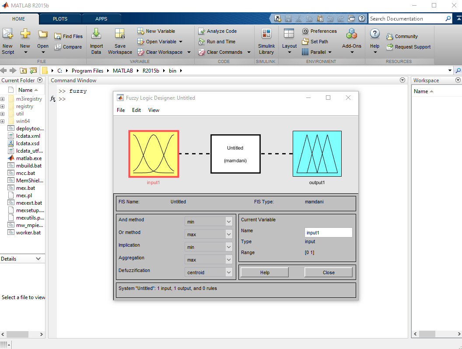Viewport: 462px width, 349px height.
Task: Click the forward navigation arrow
Action: [13, 71]
